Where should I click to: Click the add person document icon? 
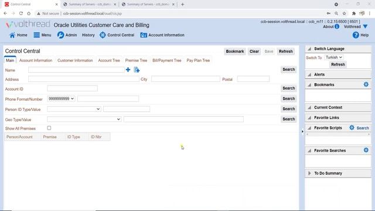tap(137, 70)
